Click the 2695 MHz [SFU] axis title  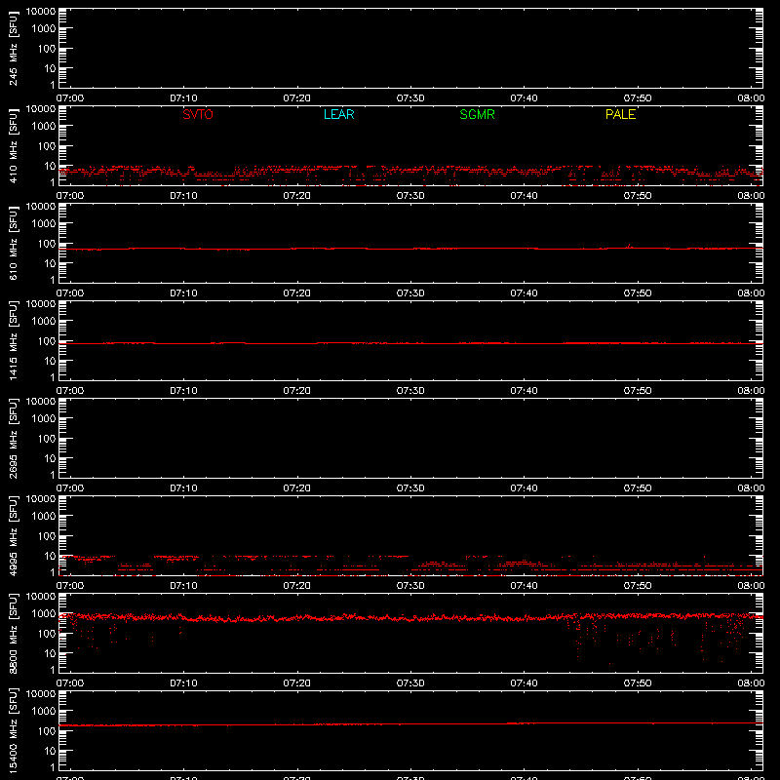point(13,439)
